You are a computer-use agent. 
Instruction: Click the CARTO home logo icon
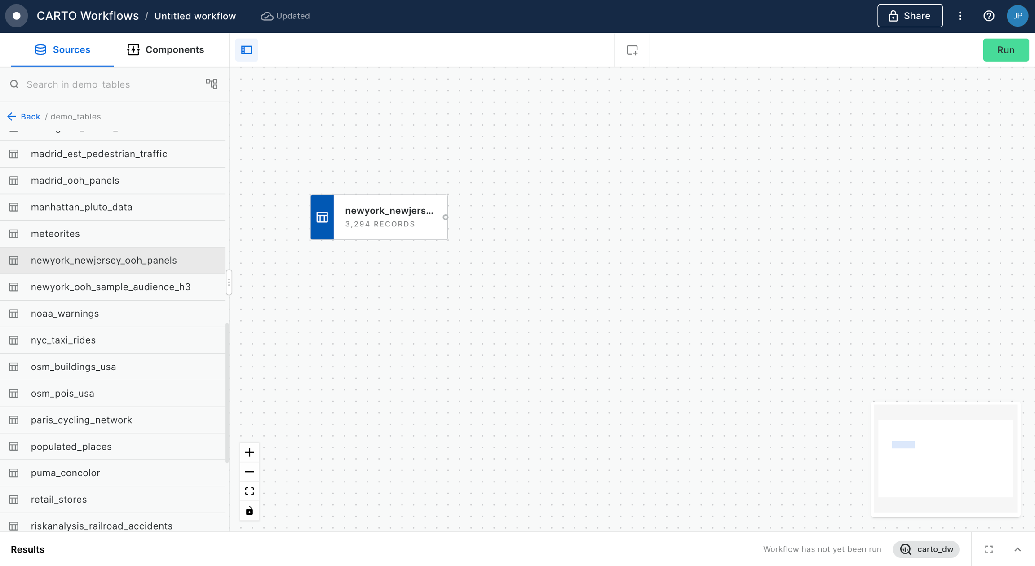[17, 16]
